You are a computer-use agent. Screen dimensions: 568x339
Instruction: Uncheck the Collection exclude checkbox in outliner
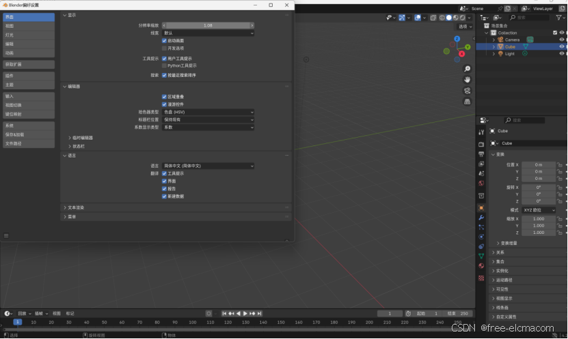[x=555, y=33]
